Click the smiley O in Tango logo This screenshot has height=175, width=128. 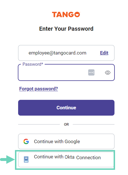pos(77,15)
